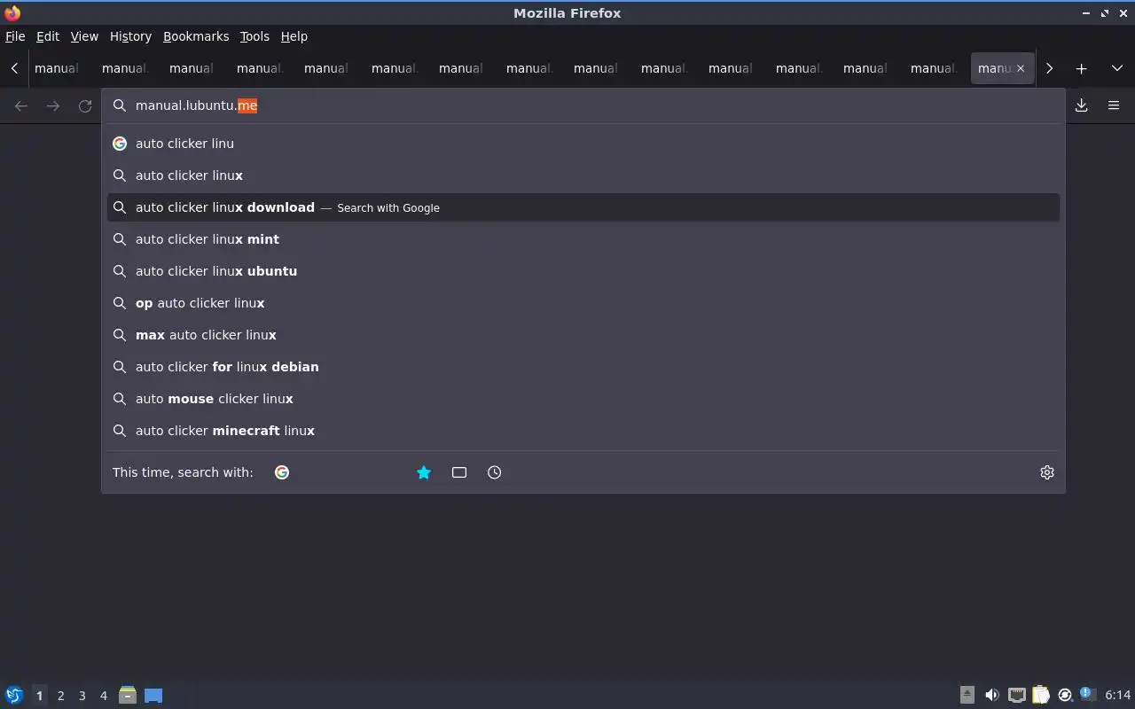The height and width of the screenshot is (709, 1135).
Task: Choose the 'auto clicker linu' Google suggestion
Action: [x=583, y=144]
